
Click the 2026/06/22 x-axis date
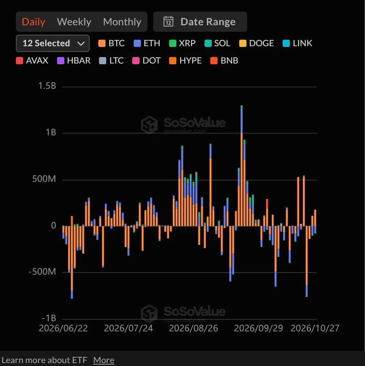(x=63, y=328)
